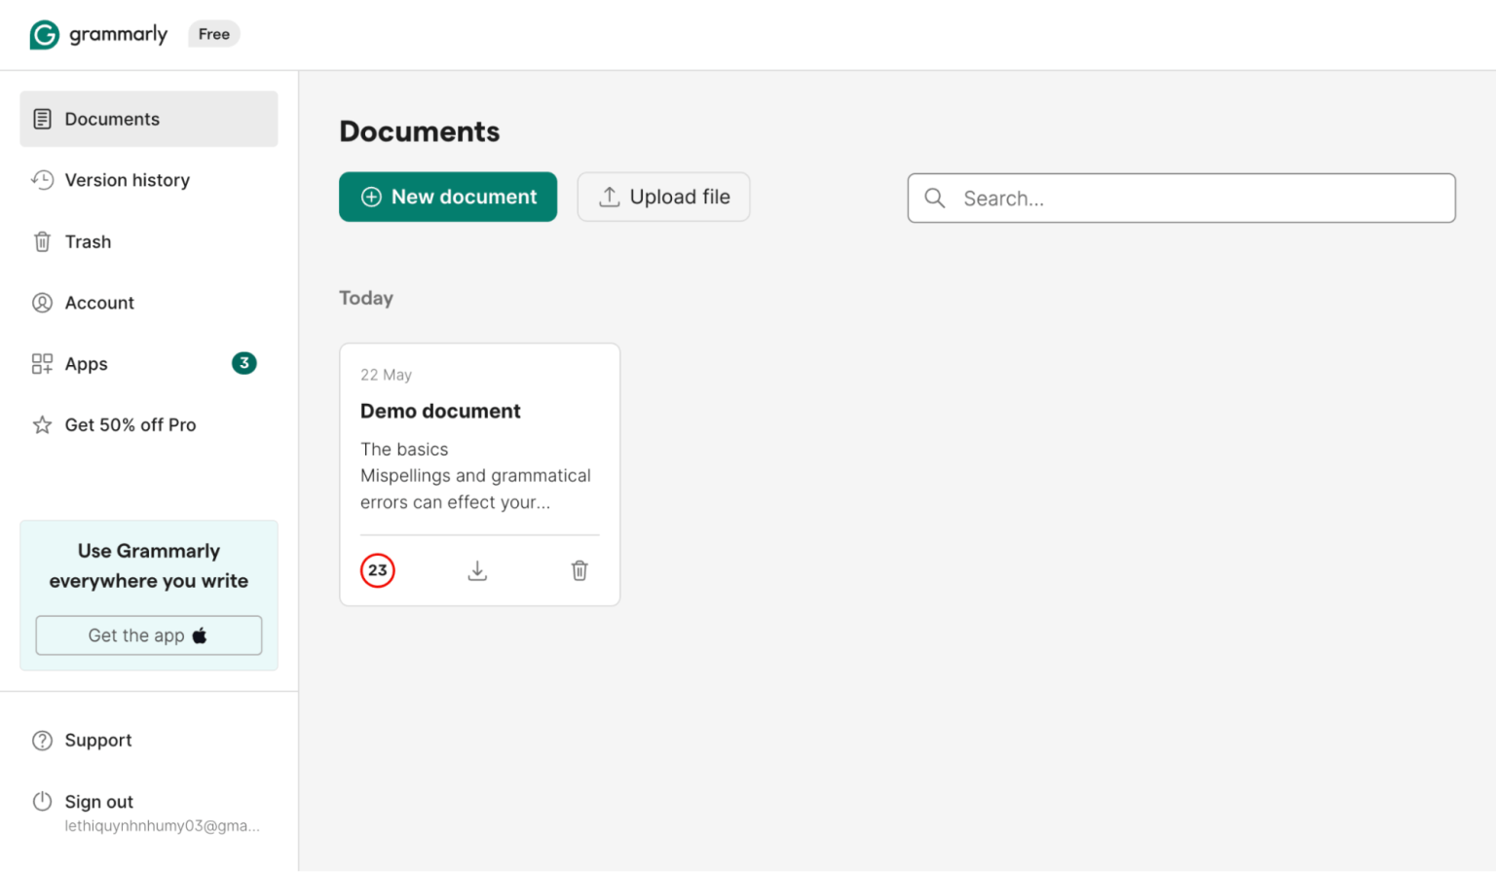Click the Free plan badge
Image resolution: width=1496 pixels, height=872 pixels.
pyautogui.click(x=213, y=33)
